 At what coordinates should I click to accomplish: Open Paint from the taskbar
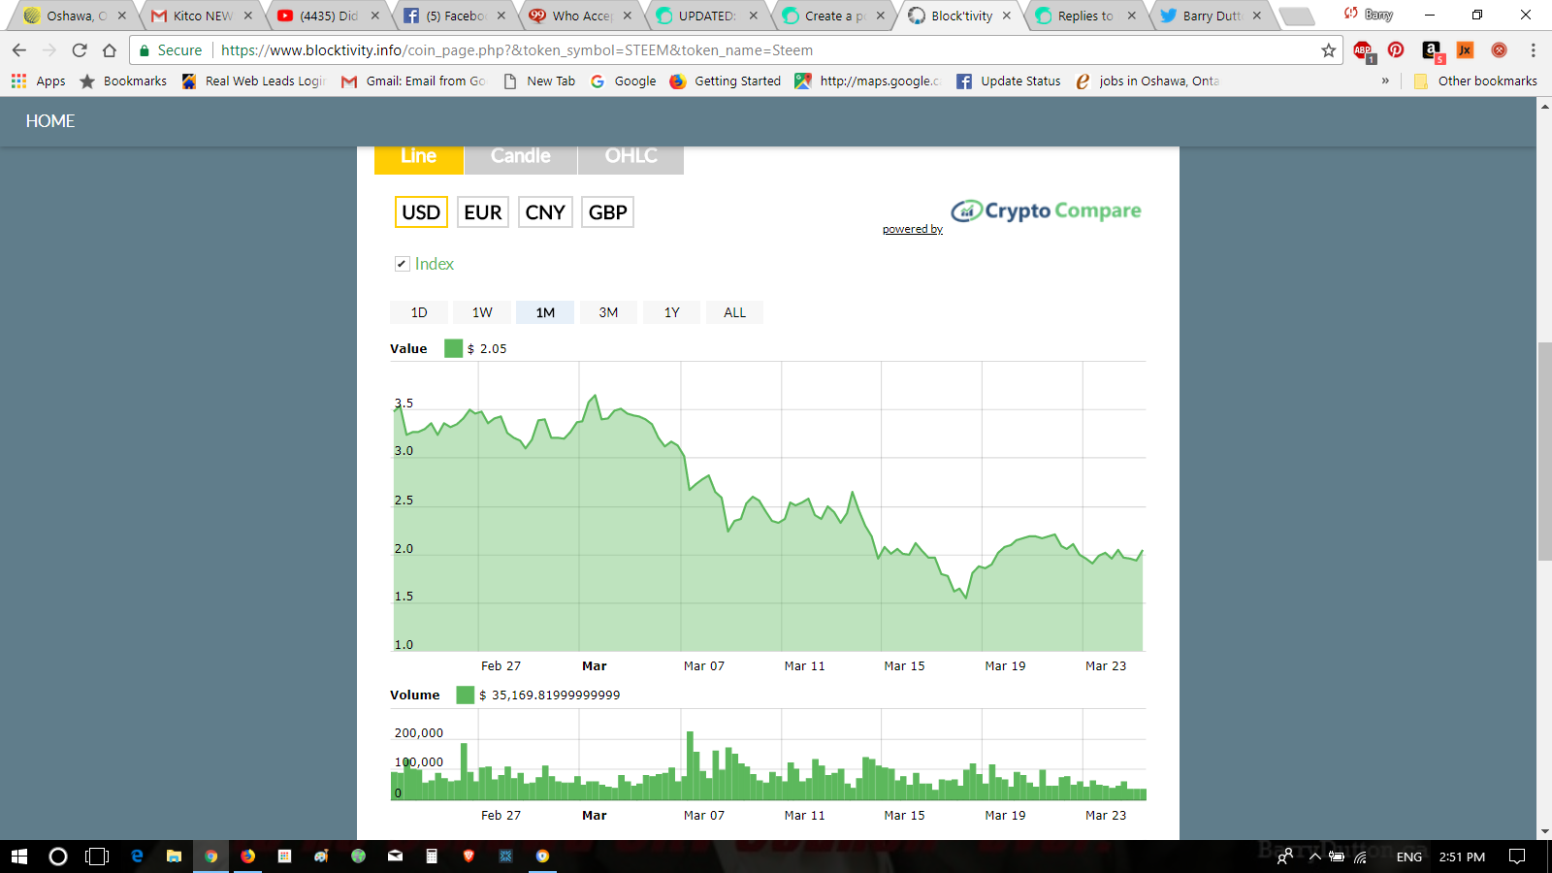coord(321,857)
